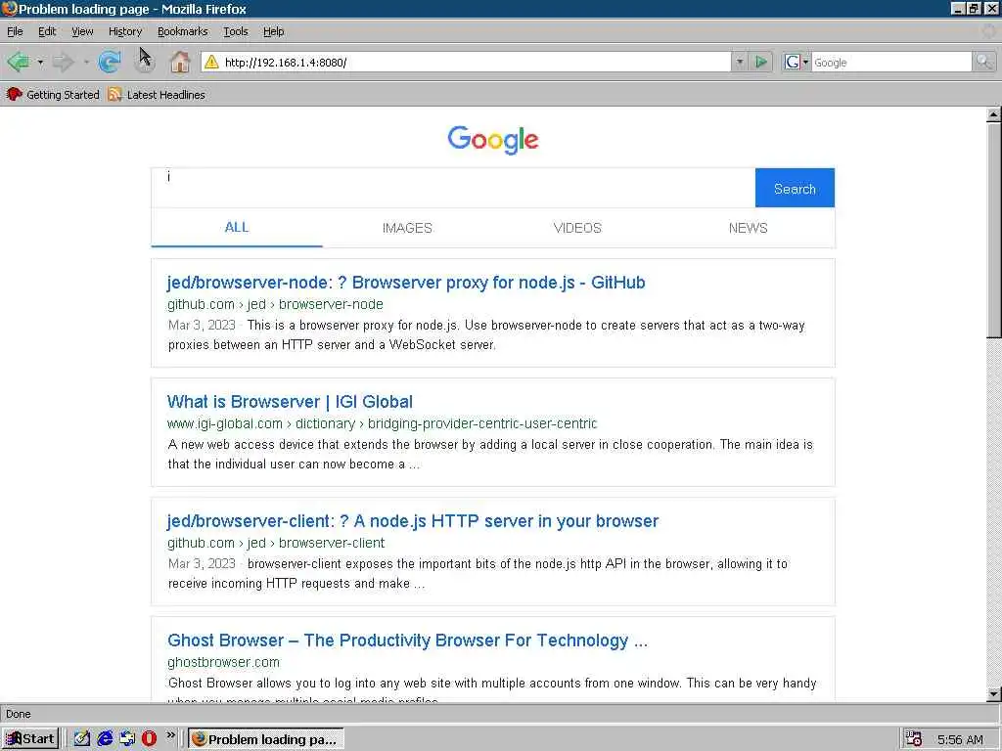
Task: Click the Stop loading icon under the cursor
Action: click(146, 62)
